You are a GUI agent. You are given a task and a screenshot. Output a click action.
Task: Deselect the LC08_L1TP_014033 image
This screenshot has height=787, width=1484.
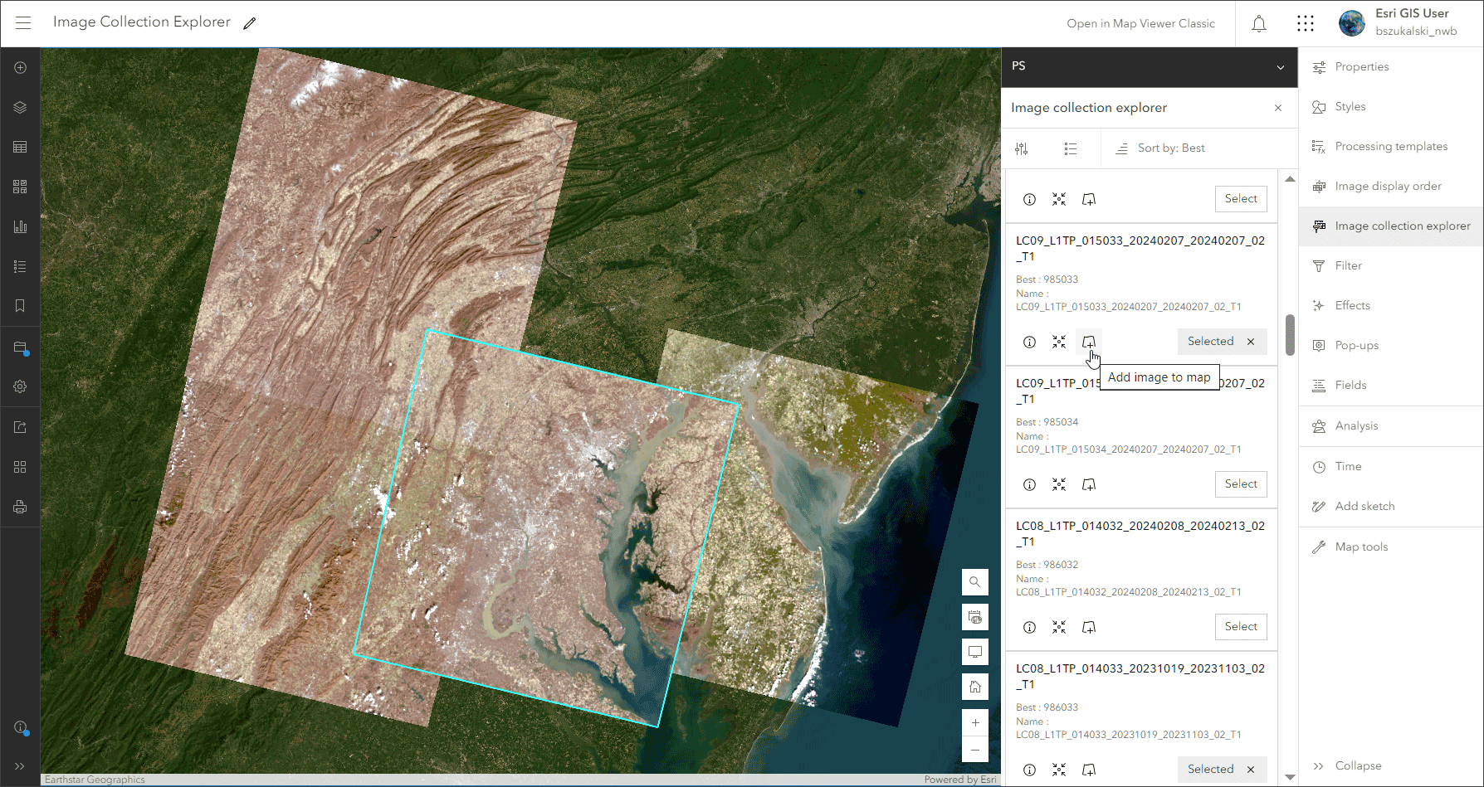[1251, 770]
